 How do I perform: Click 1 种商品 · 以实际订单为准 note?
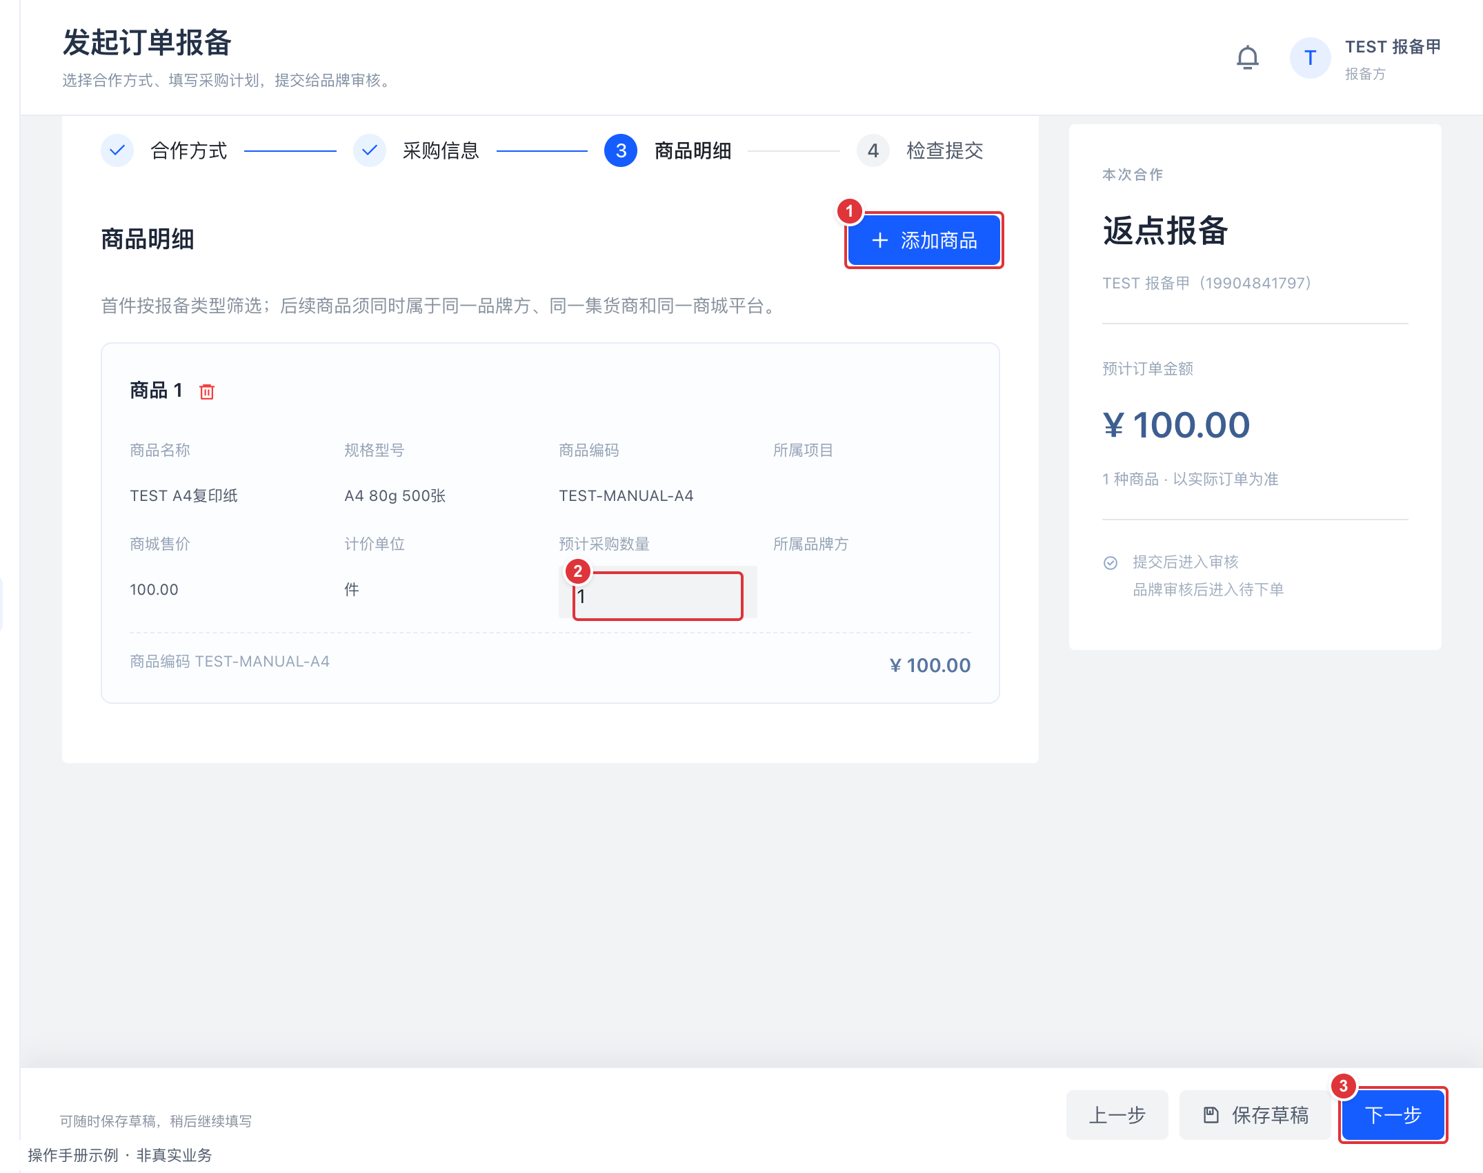click(x=1190, y=480)
